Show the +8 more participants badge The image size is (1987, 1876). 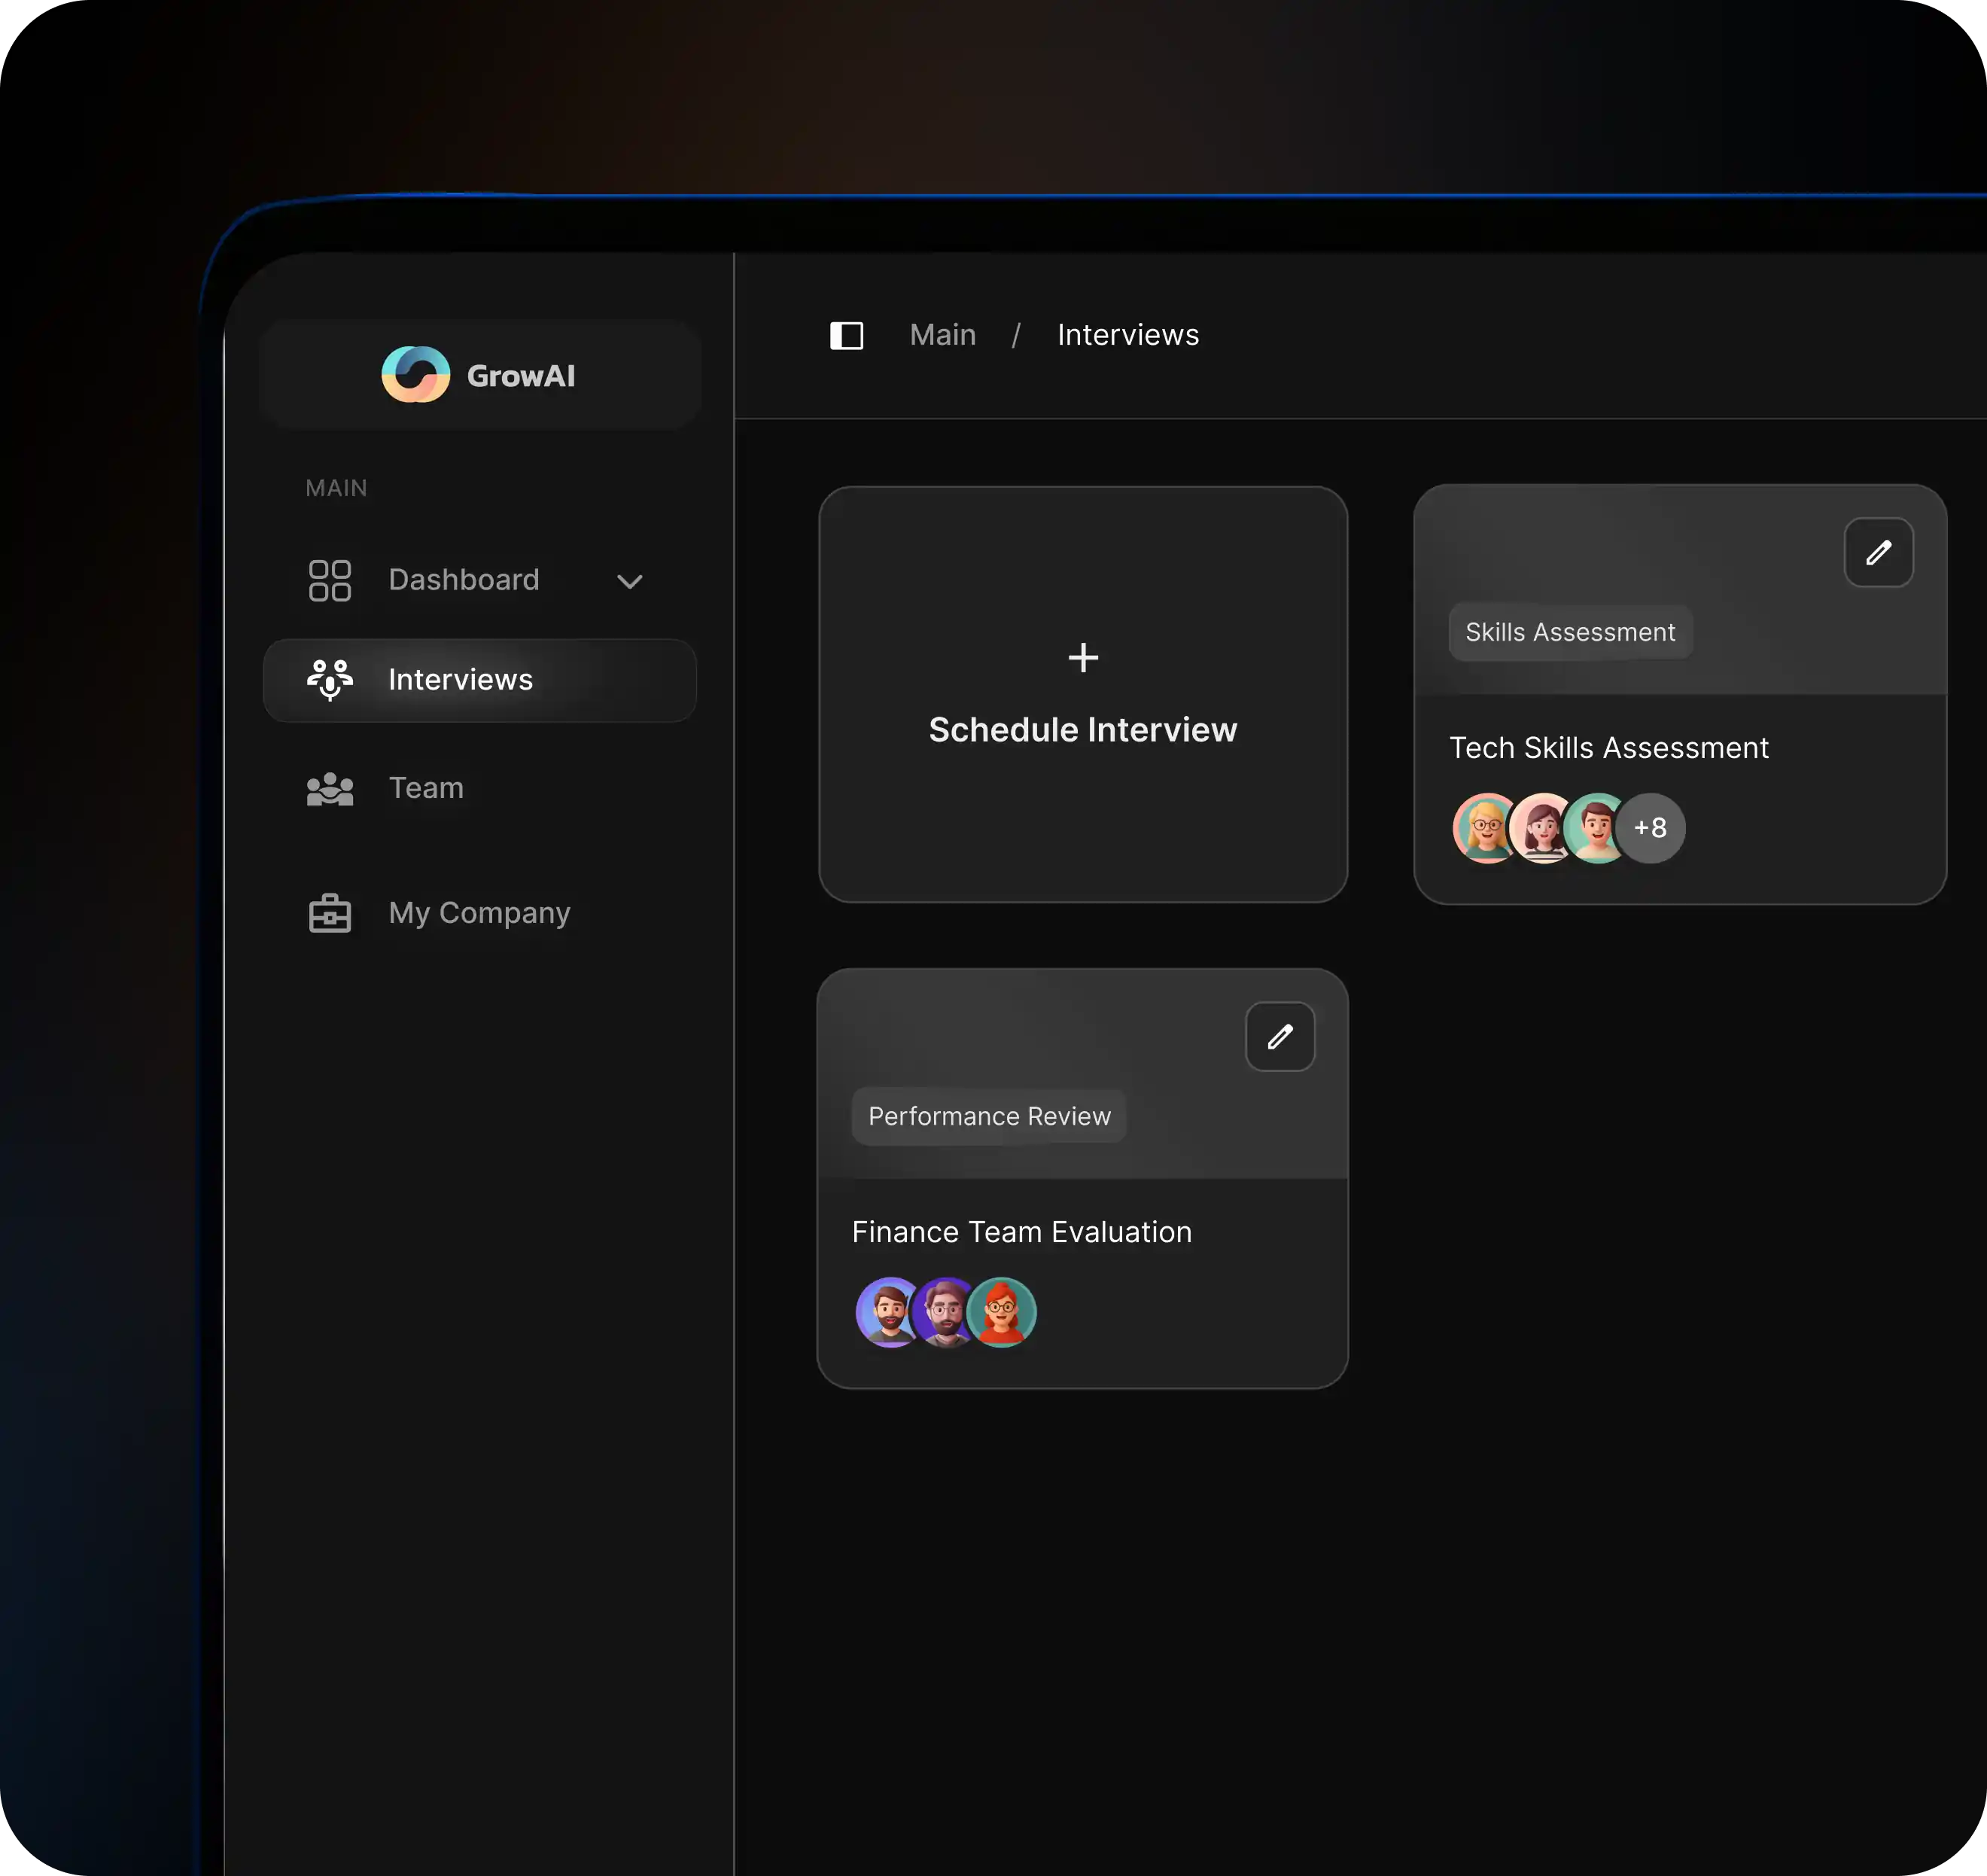pos(1651,828)
